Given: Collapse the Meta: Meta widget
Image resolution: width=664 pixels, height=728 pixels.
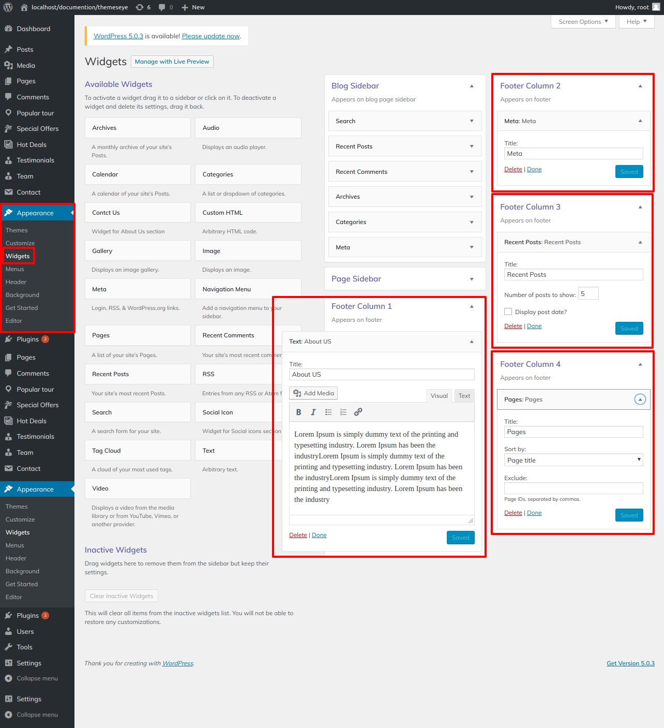Looking at the screenshot, I should pos(640,121).
